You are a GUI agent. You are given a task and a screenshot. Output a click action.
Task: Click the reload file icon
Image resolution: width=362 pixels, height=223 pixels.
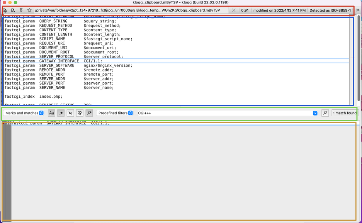pyautogui.click(x=13, y=10)
